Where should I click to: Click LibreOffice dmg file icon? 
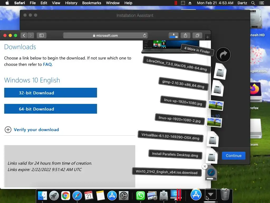pos(220,71)
